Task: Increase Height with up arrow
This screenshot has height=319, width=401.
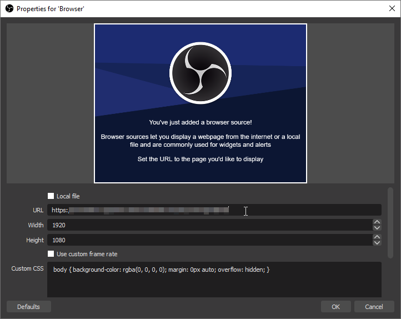Action: click(377, 237)
